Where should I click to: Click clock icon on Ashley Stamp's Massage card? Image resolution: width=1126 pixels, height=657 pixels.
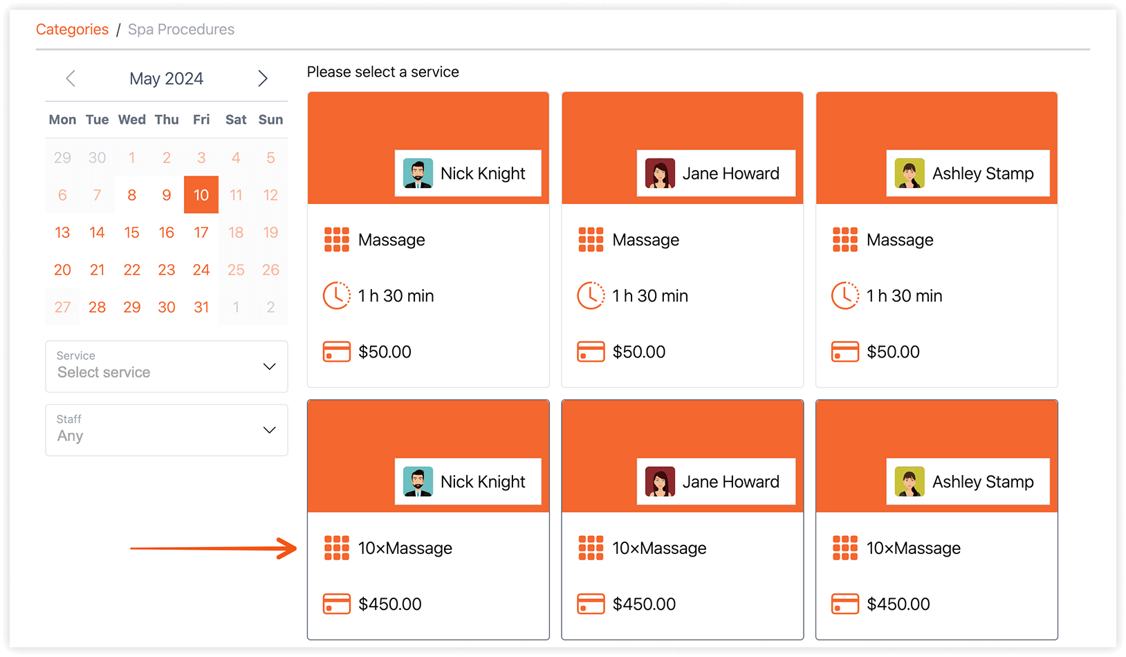pyautogui.click(x=845, y=295)
